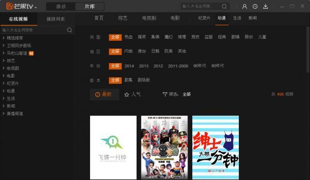Image resolution: width=310 pixels, height=180 pixels.
Task: Select 全部 in the 类型 filter row
Action: tap(115, 37)
